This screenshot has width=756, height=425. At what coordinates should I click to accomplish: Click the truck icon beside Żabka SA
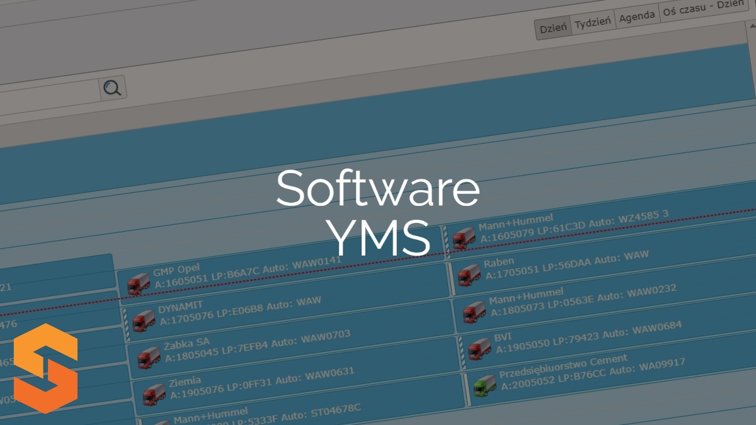pyautogui.click(x=149, y=357)
